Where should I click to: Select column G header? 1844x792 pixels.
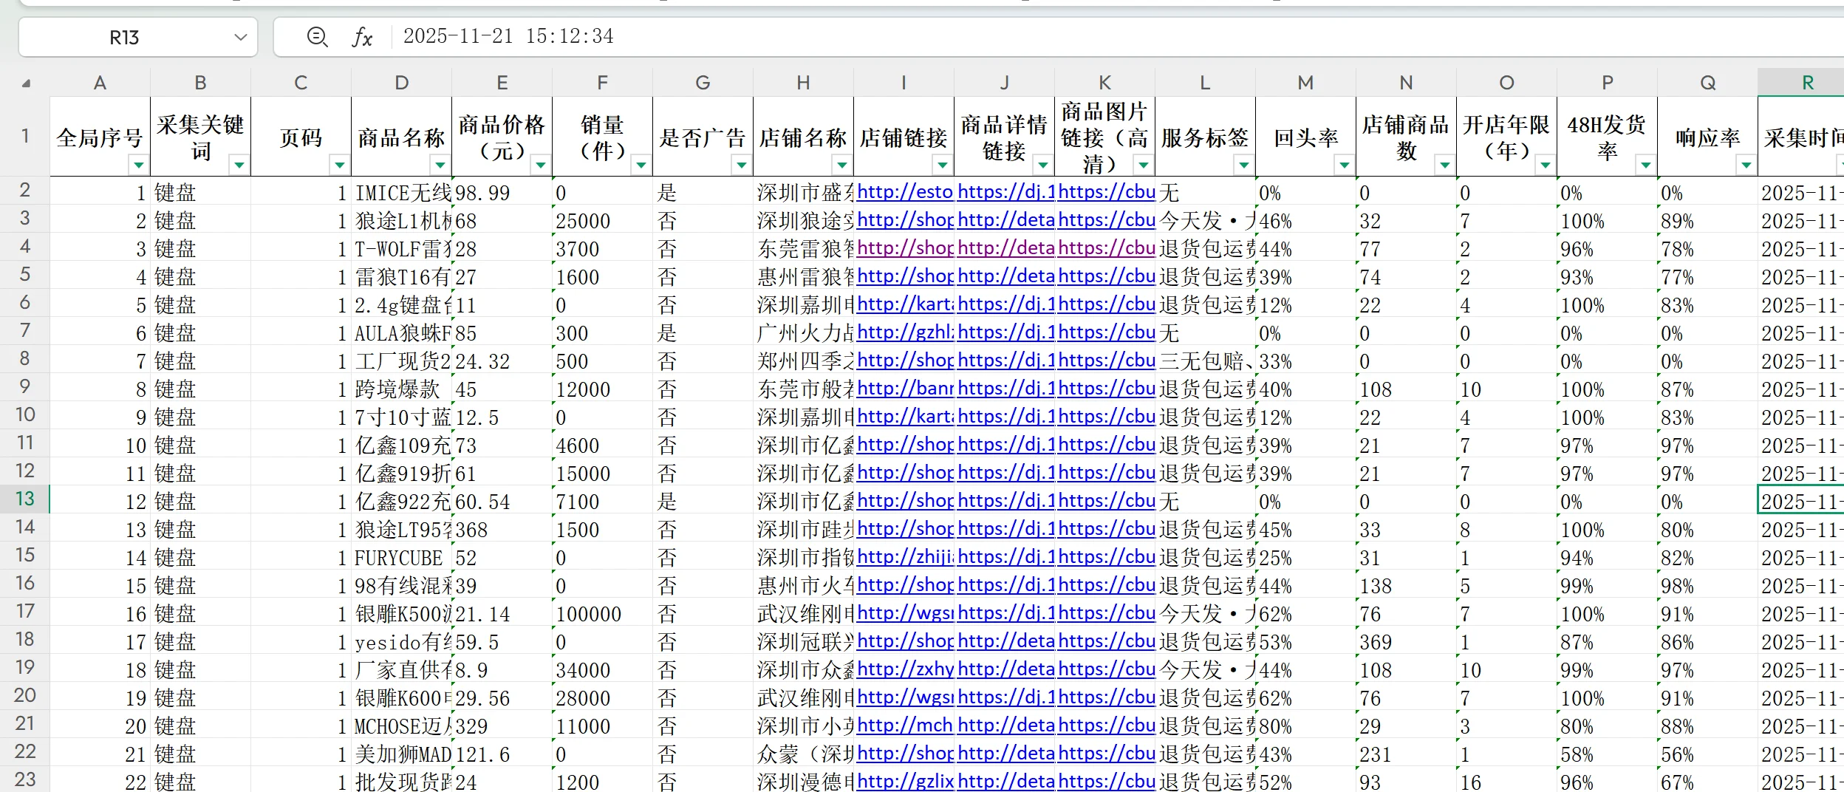click(703, 83)
